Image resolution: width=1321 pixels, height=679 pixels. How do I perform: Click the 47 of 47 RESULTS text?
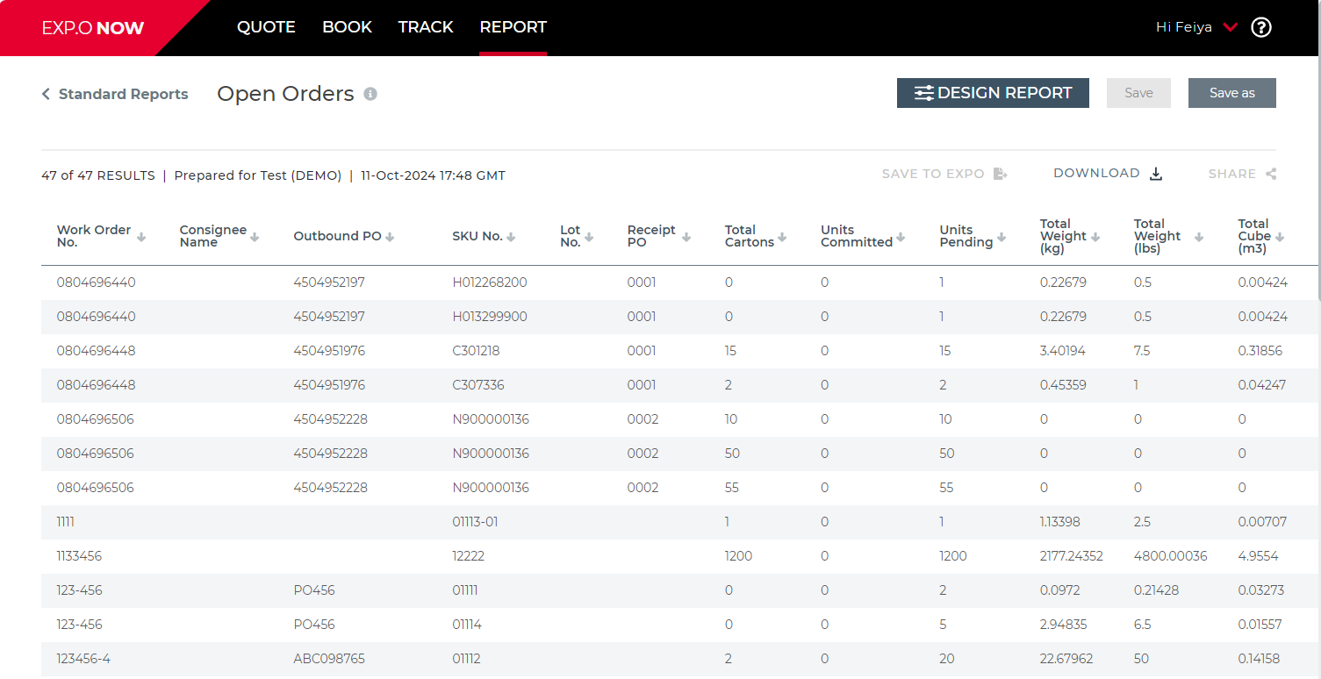tap(98, 175)
